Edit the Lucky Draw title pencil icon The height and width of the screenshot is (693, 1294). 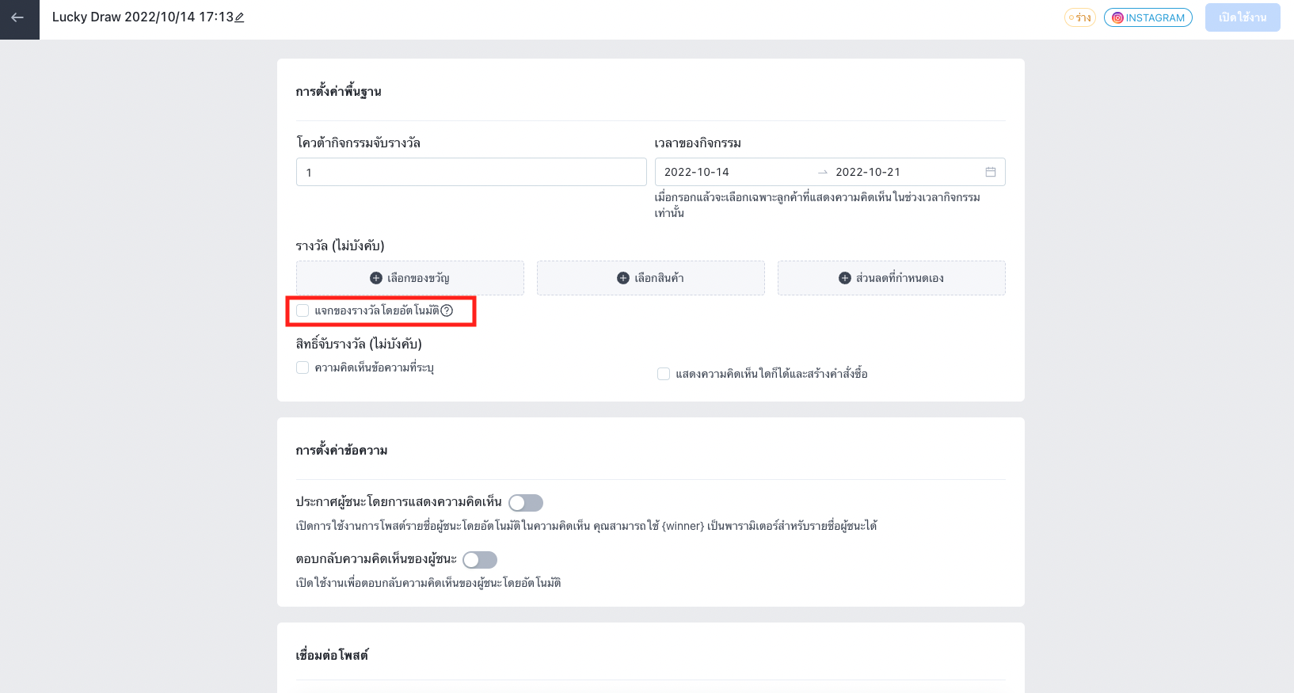[x=240, y=17]
